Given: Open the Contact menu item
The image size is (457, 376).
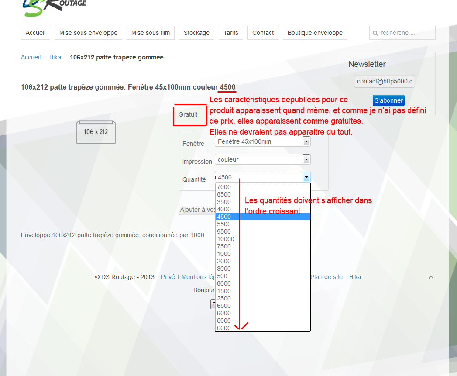Looking at the screenshot, I should click(x=263, y=33).
